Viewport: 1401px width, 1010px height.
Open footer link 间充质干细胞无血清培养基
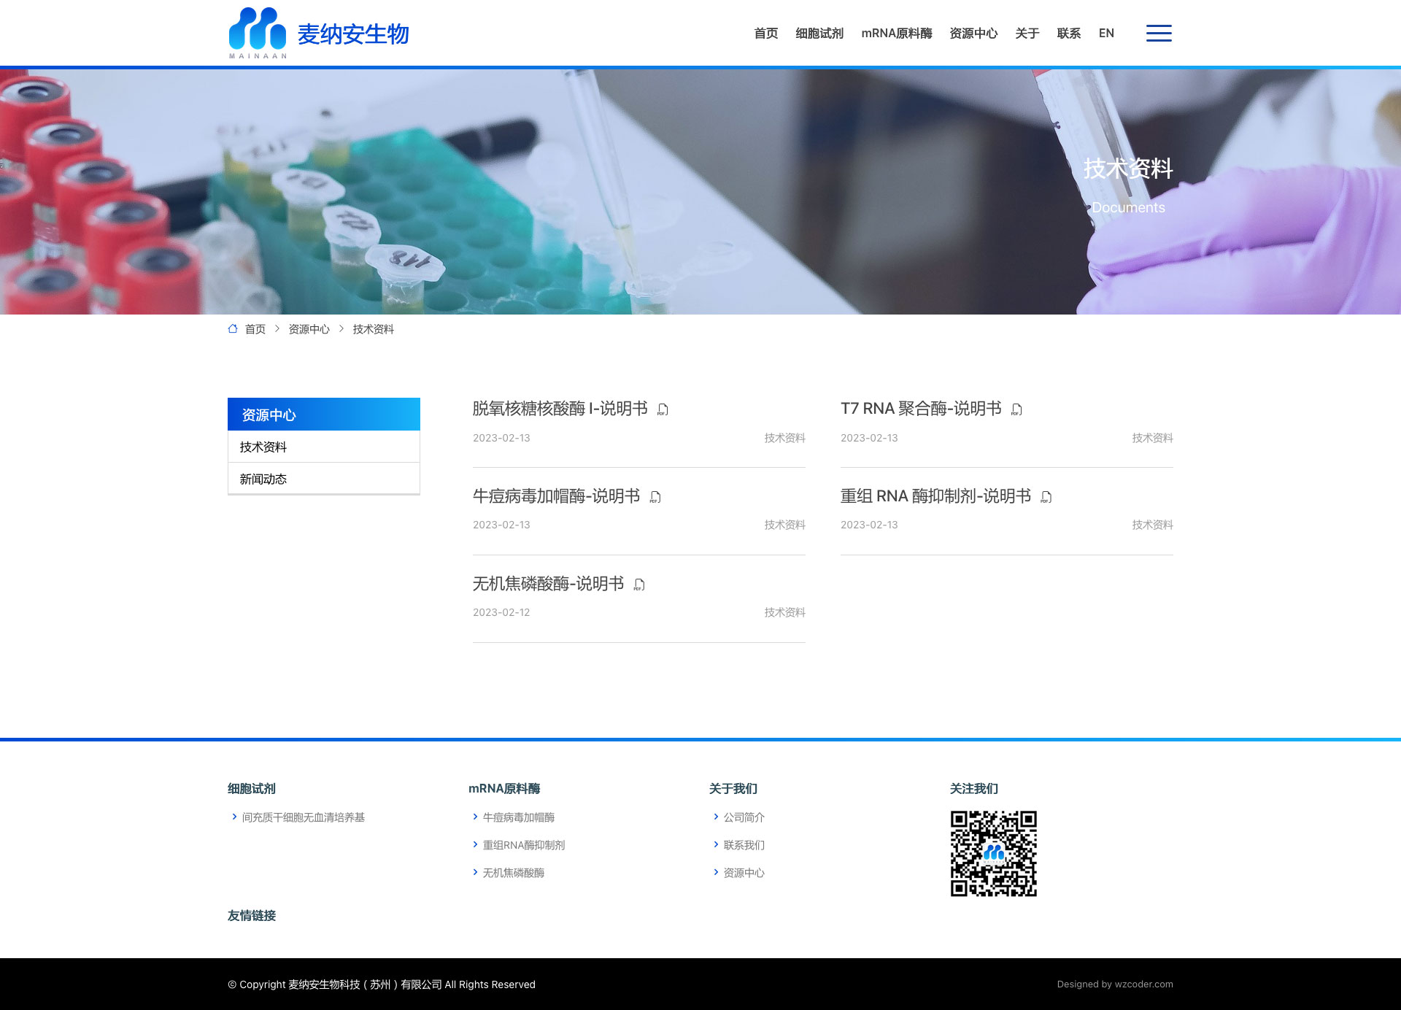click(303, 817)
